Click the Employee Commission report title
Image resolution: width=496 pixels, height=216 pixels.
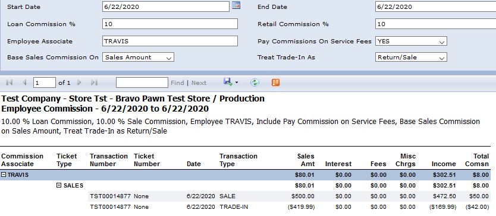105,109
